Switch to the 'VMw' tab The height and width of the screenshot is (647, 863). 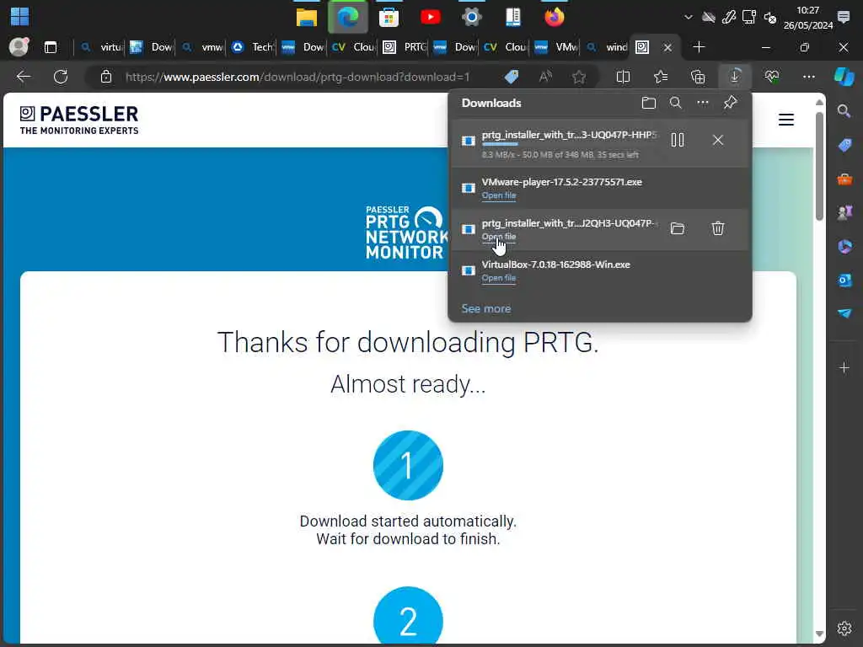pyautogui.click(x=556, y=47)
